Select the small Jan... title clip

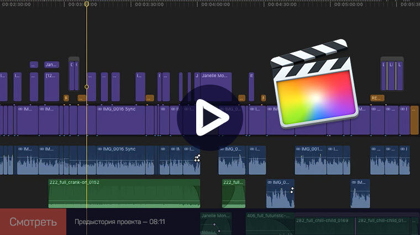pos(51,65)
